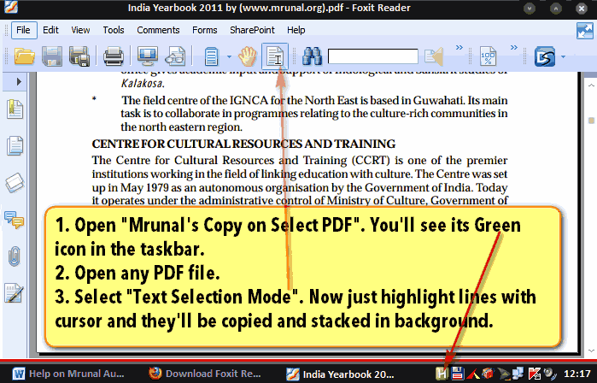The height and width of the screenshot is (383, 597).
Task: Click the page with glasses read-mode icon
Action: pos(175,56)
